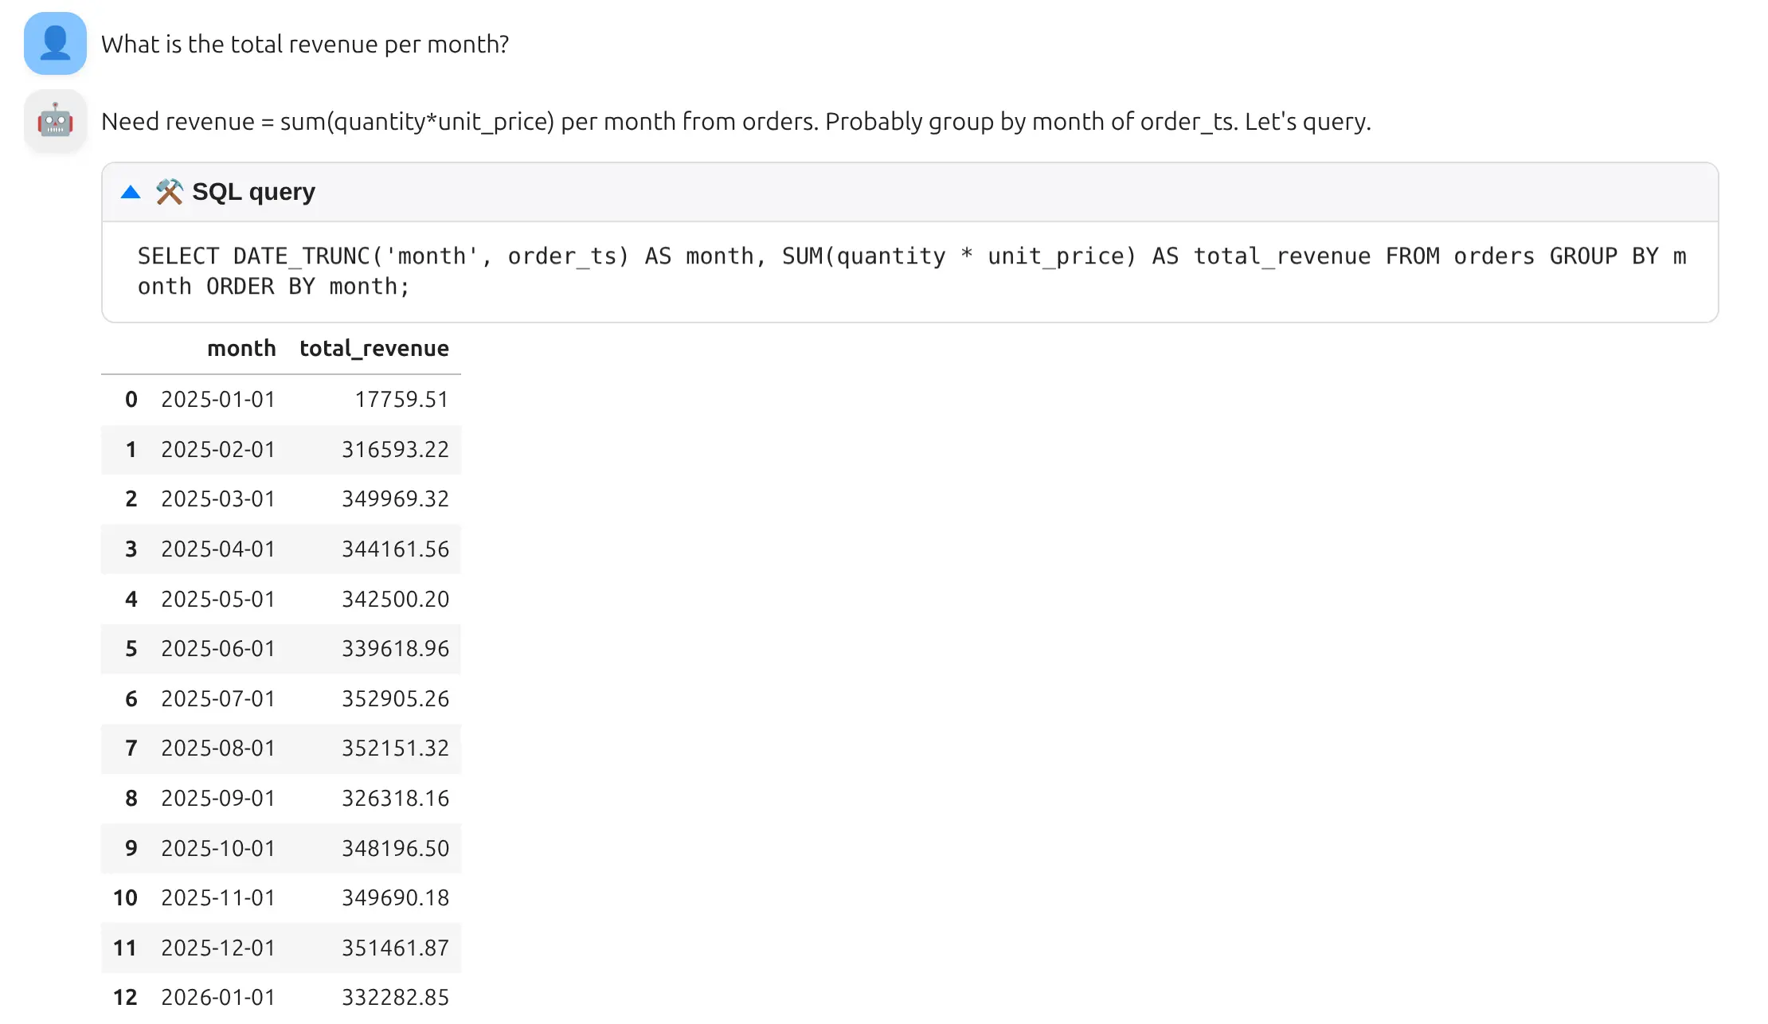Click the revenue value 352905.26
Viewport: 1768px width, 1024px height.
395,699
